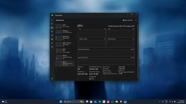Viewport: 186px width, 104px height.
Task: Select Disk 0 (C:) in the list
Action: point(65,38)
